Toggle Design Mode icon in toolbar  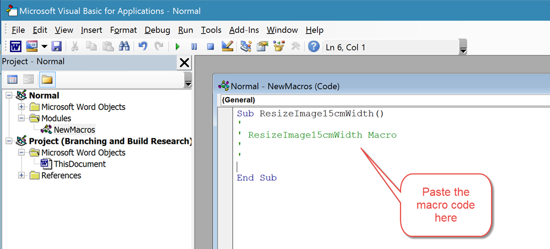click(x=227, y=47)
